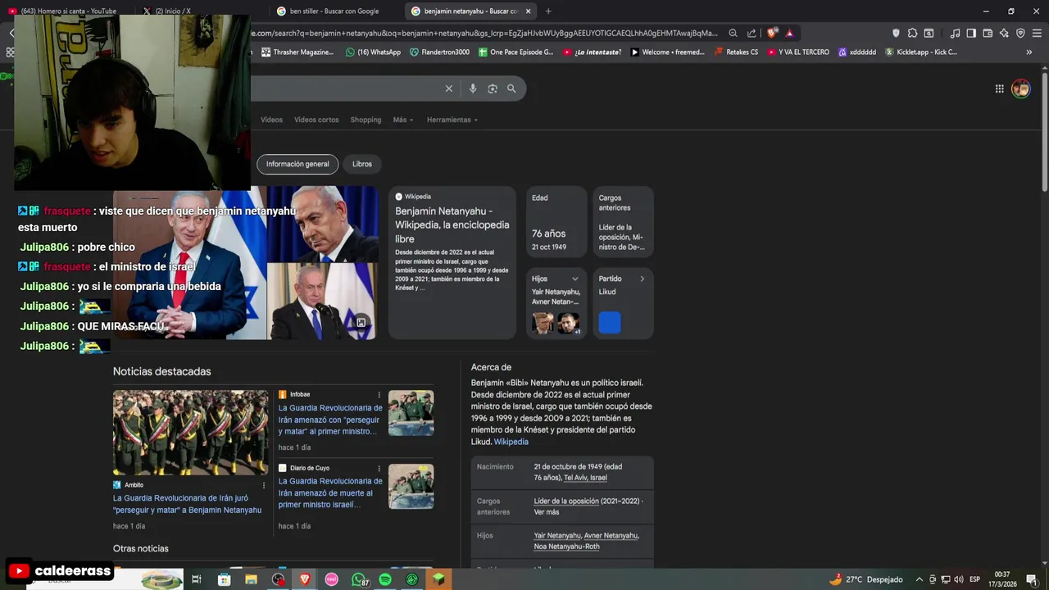The width and height of the screenshot is (1049, 590).
Task: Click the zoom magnifier icon in address bar
Action: pyautogui.click(x=733, y=34)
